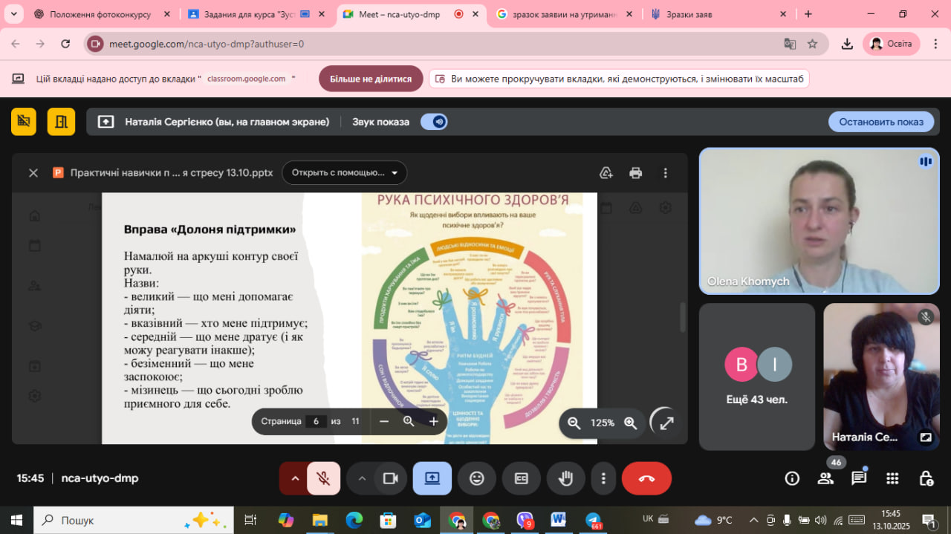Image resolution: width=951 pixels, height=534 pixels.
Task: Expand video settings arrow beside camera
Action: pyautogui.click(x=362, y=479)
